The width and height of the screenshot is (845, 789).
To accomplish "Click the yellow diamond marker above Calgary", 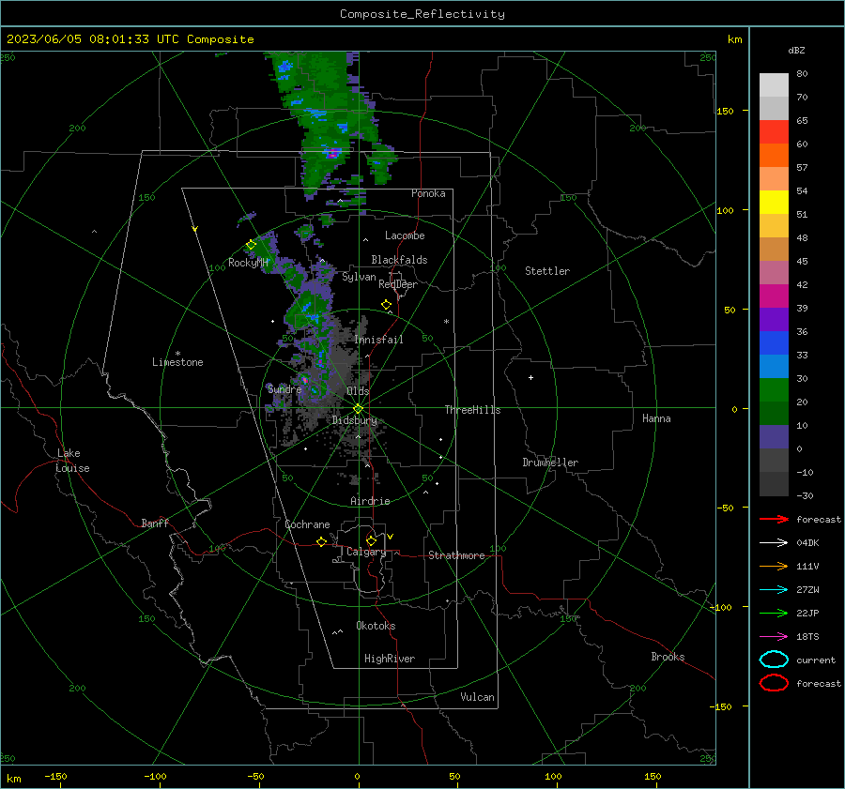I will click(371, 540).
